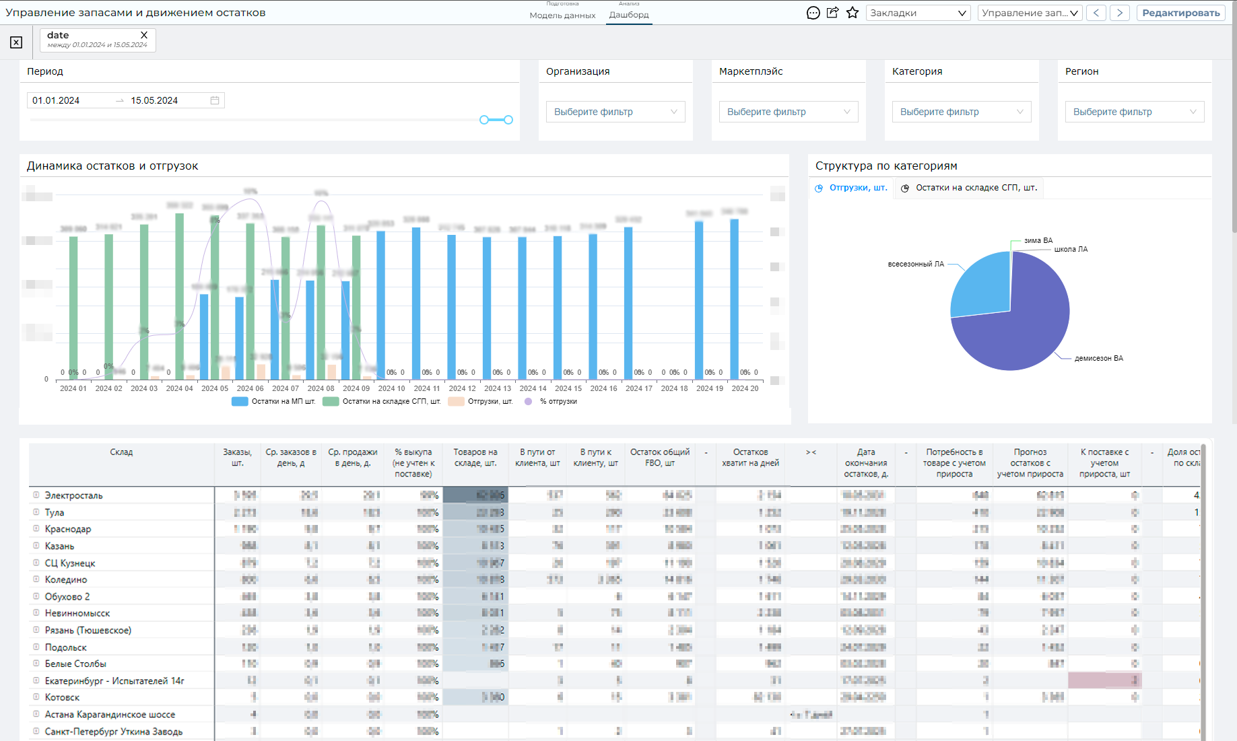1237x741 pixels.
Task: Open the calendar icon in period field
Action: tap(215, 100)
